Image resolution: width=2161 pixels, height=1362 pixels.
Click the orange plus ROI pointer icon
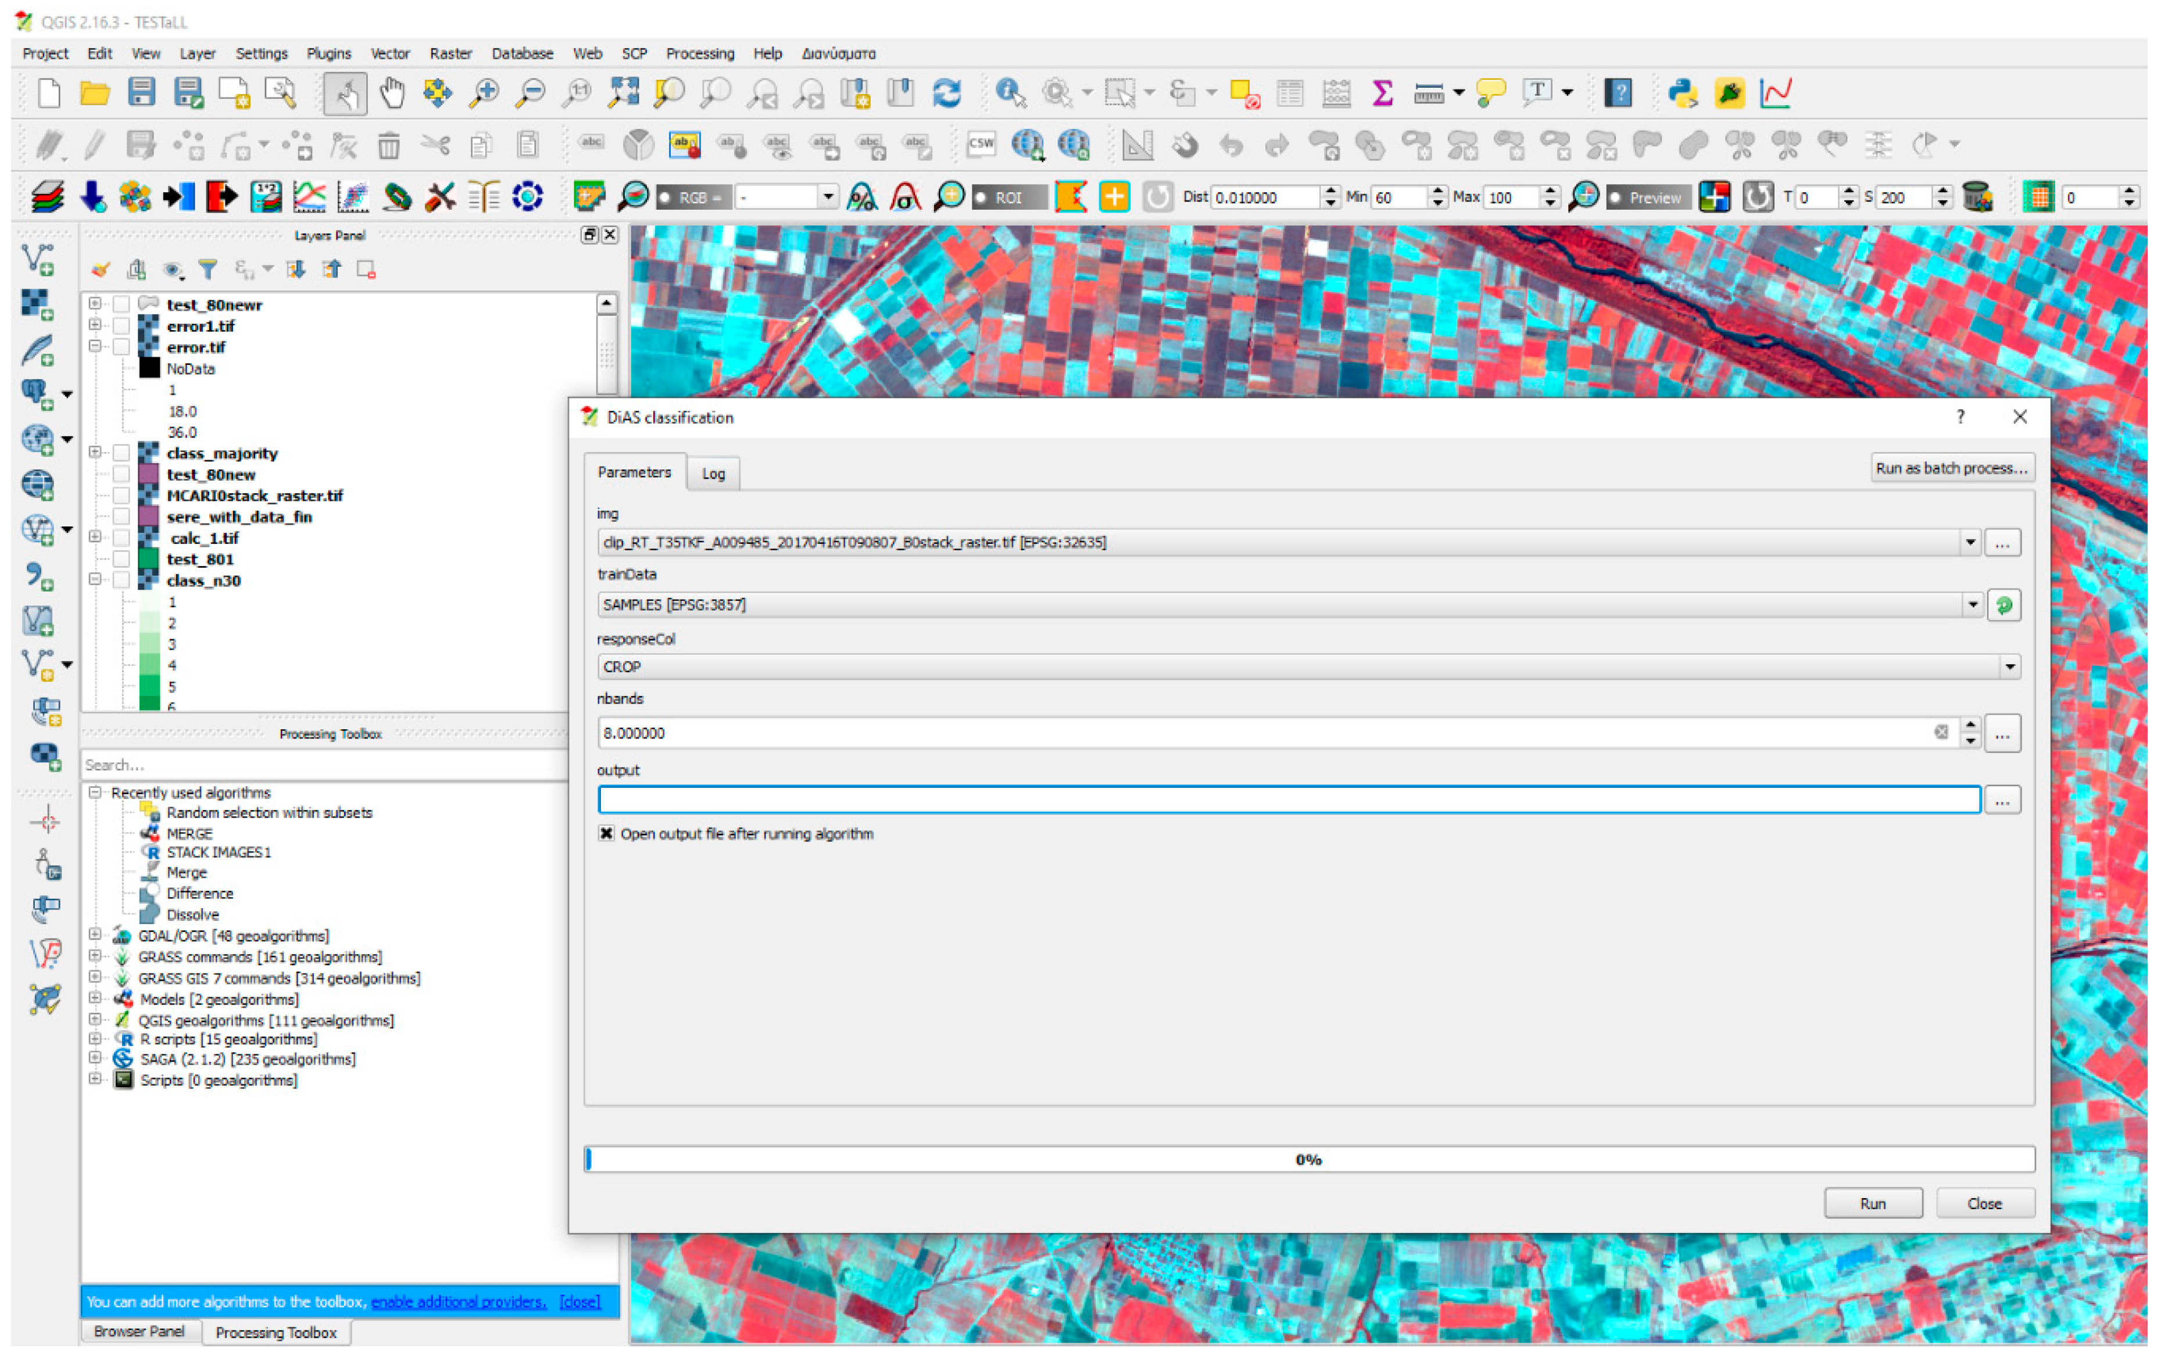pos(1114,196)
